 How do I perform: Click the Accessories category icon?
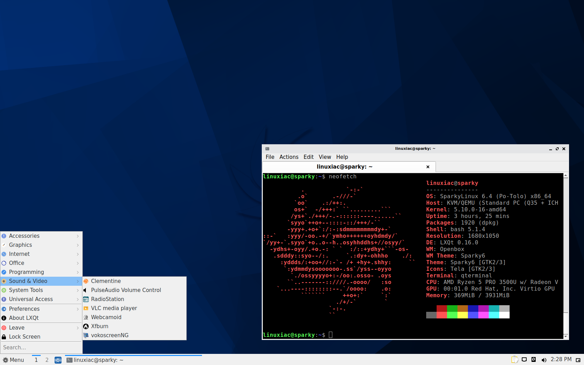pos(4,236)
